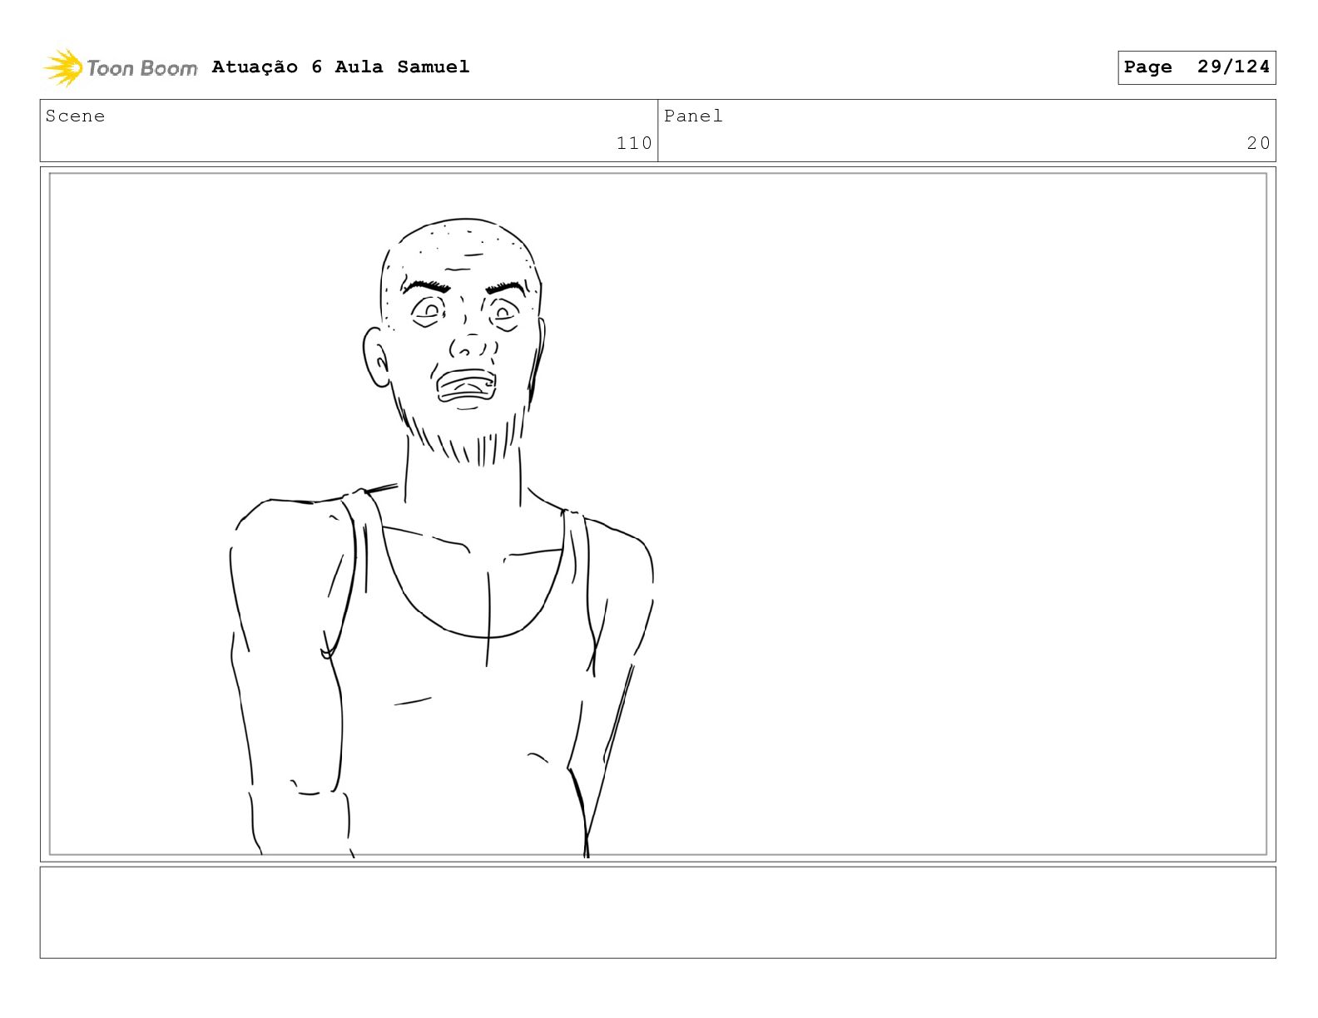Click the Toon Boom logo
Screen dimensions: 1318x1018
coord(120,67)
